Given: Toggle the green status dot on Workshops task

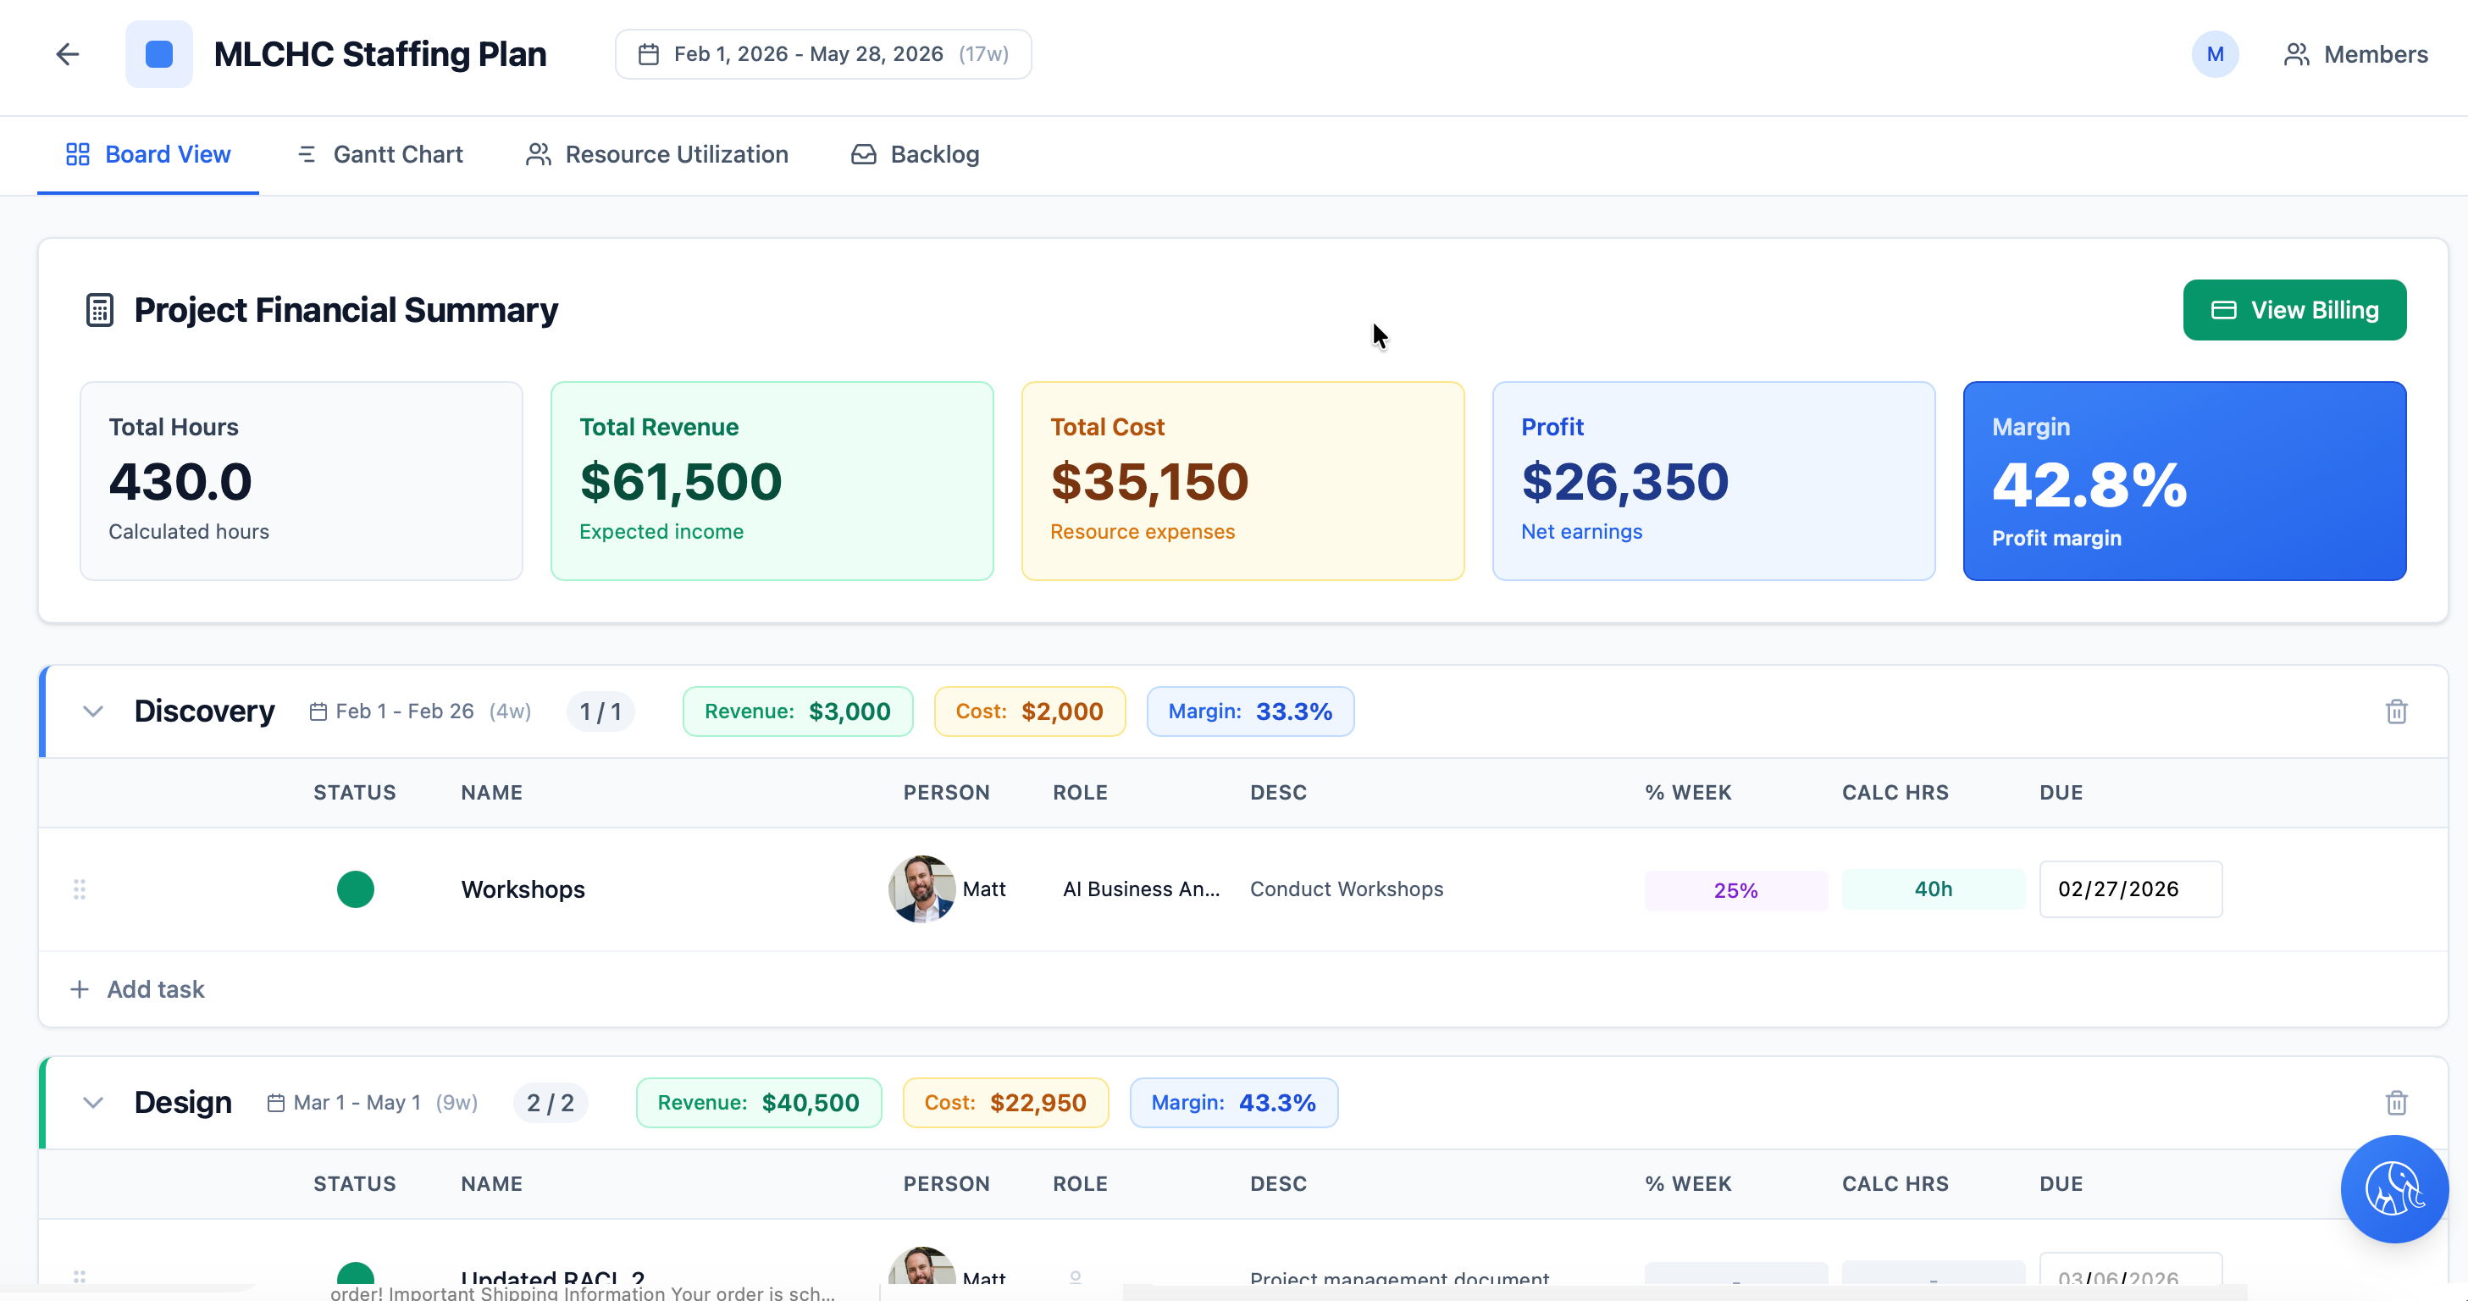Looking at the screenshot, I should click(356, 889).
